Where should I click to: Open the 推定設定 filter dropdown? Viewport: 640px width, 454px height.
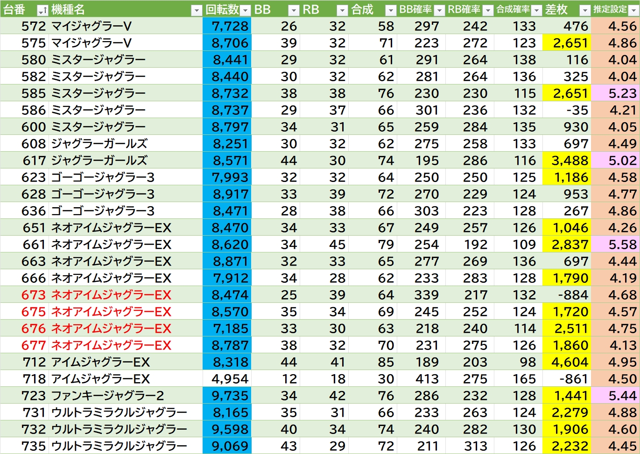pyautogui.click(x=633, y=10)
